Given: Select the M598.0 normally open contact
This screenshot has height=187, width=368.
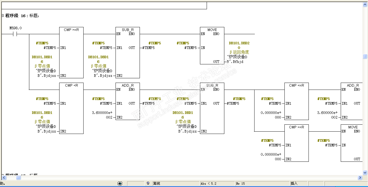Looking at the screenshot, I should click(x=15, y=34).
